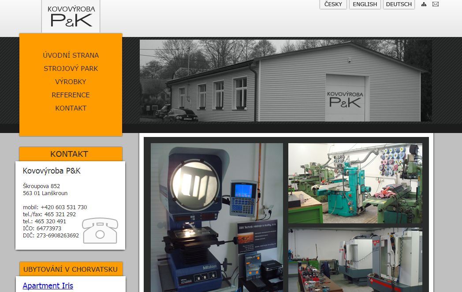This screenshot has height=292, width=462.
Task: Open the Výrobky menu item
Action: coord(71,82)
